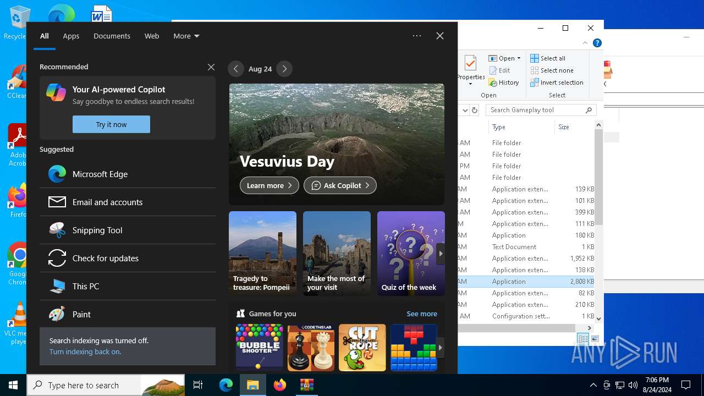704x396 pixels.
Task: Close the search panel with the X
Action: 440,36
